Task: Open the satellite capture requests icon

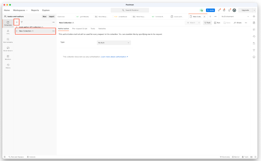Action: click(219, 10)
